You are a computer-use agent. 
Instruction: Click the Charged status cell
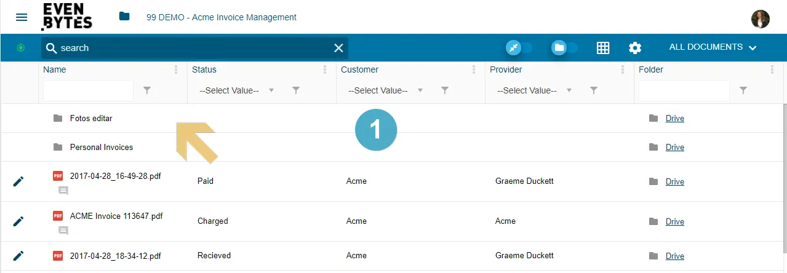pyautogui.click(x=213, y=221)
